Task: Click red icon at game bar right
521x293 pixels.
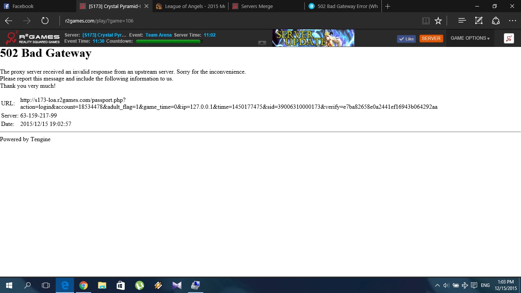Action: 509,38
